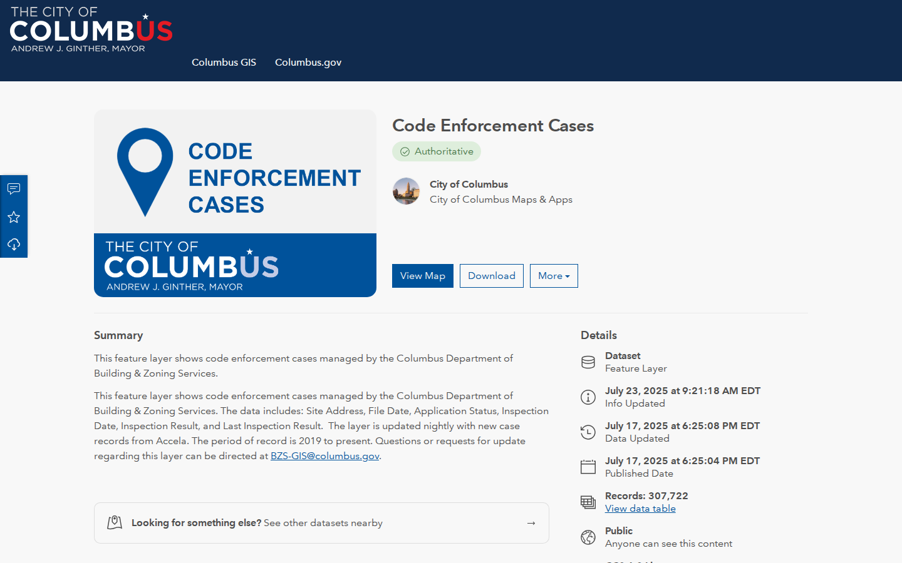Click the Dataset database icon
This screenshot has width=902, height=563.
[x=588, y=362]
